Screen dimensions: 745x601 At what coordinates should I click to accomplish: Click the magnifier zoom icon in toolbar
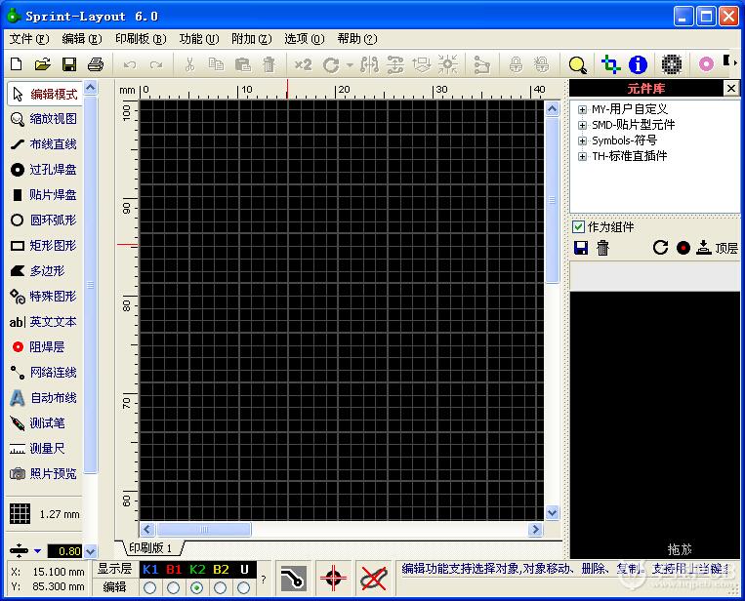(x=578, y=65)
